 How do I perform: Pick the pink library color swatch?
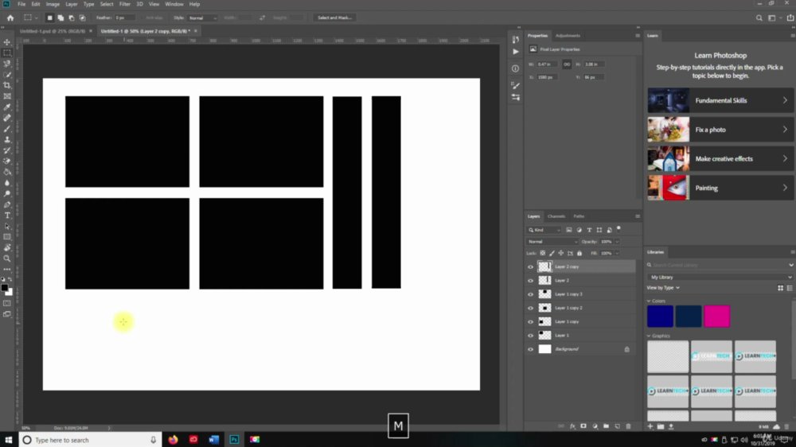coord(717,316)
